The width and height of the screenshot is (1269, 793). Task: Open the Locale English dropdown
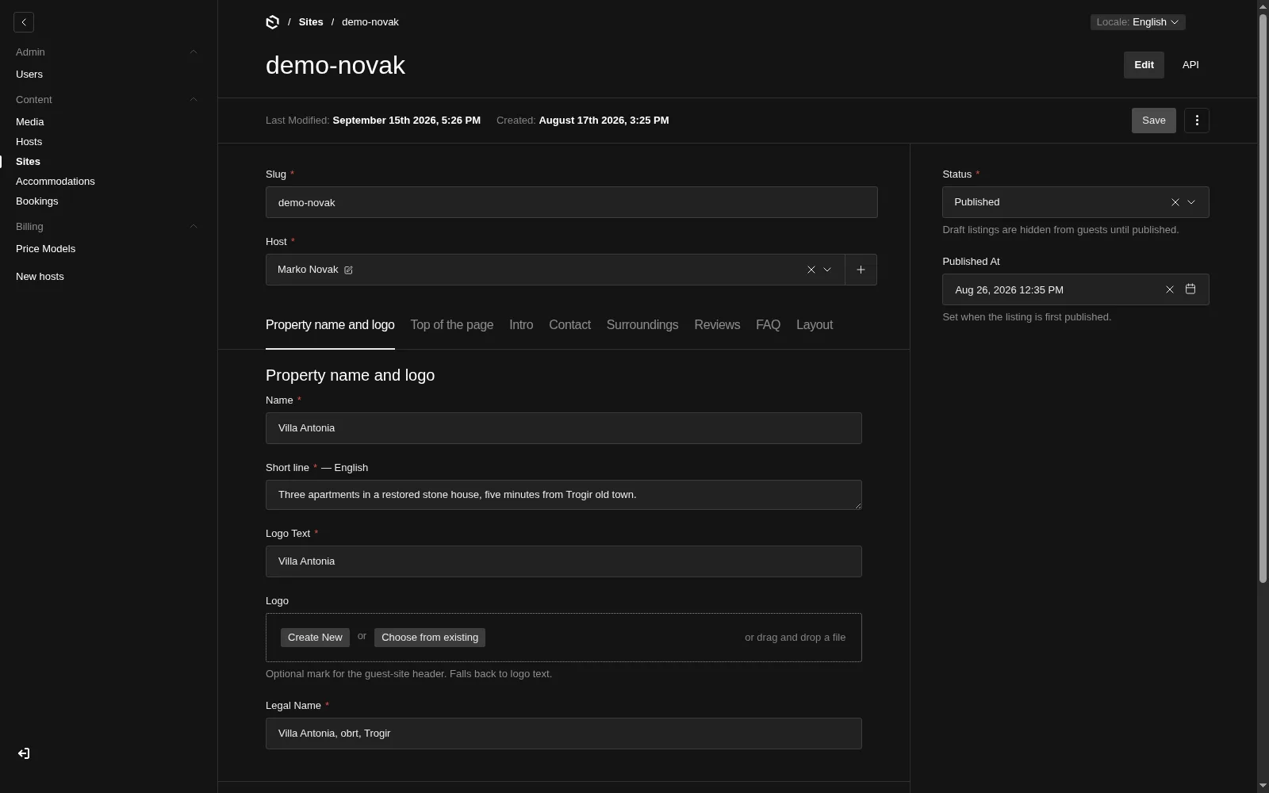[x=1138, y=22]
